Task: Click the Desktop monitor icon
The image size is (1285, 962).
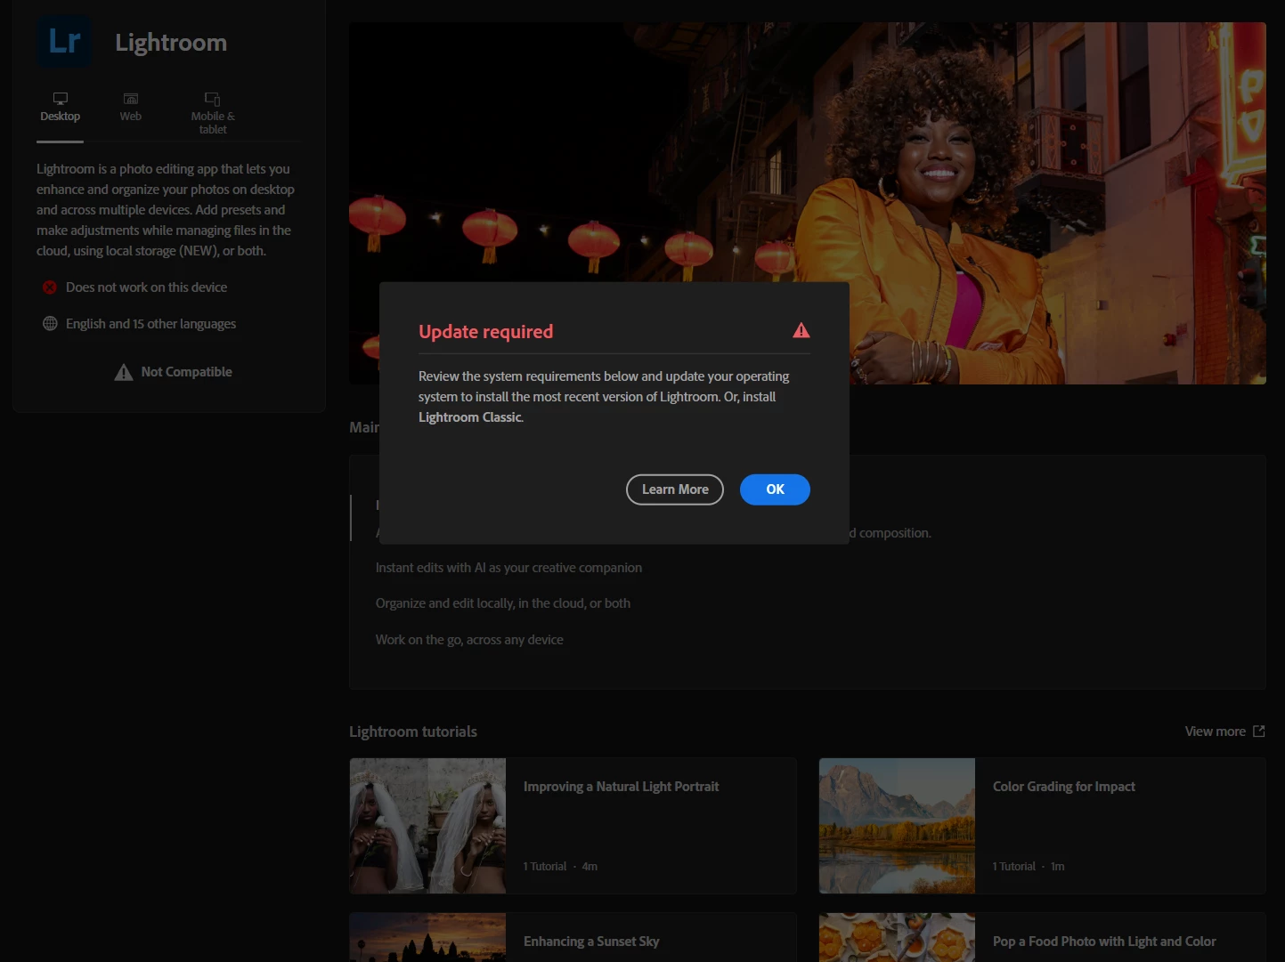Action: click(61, 98)
